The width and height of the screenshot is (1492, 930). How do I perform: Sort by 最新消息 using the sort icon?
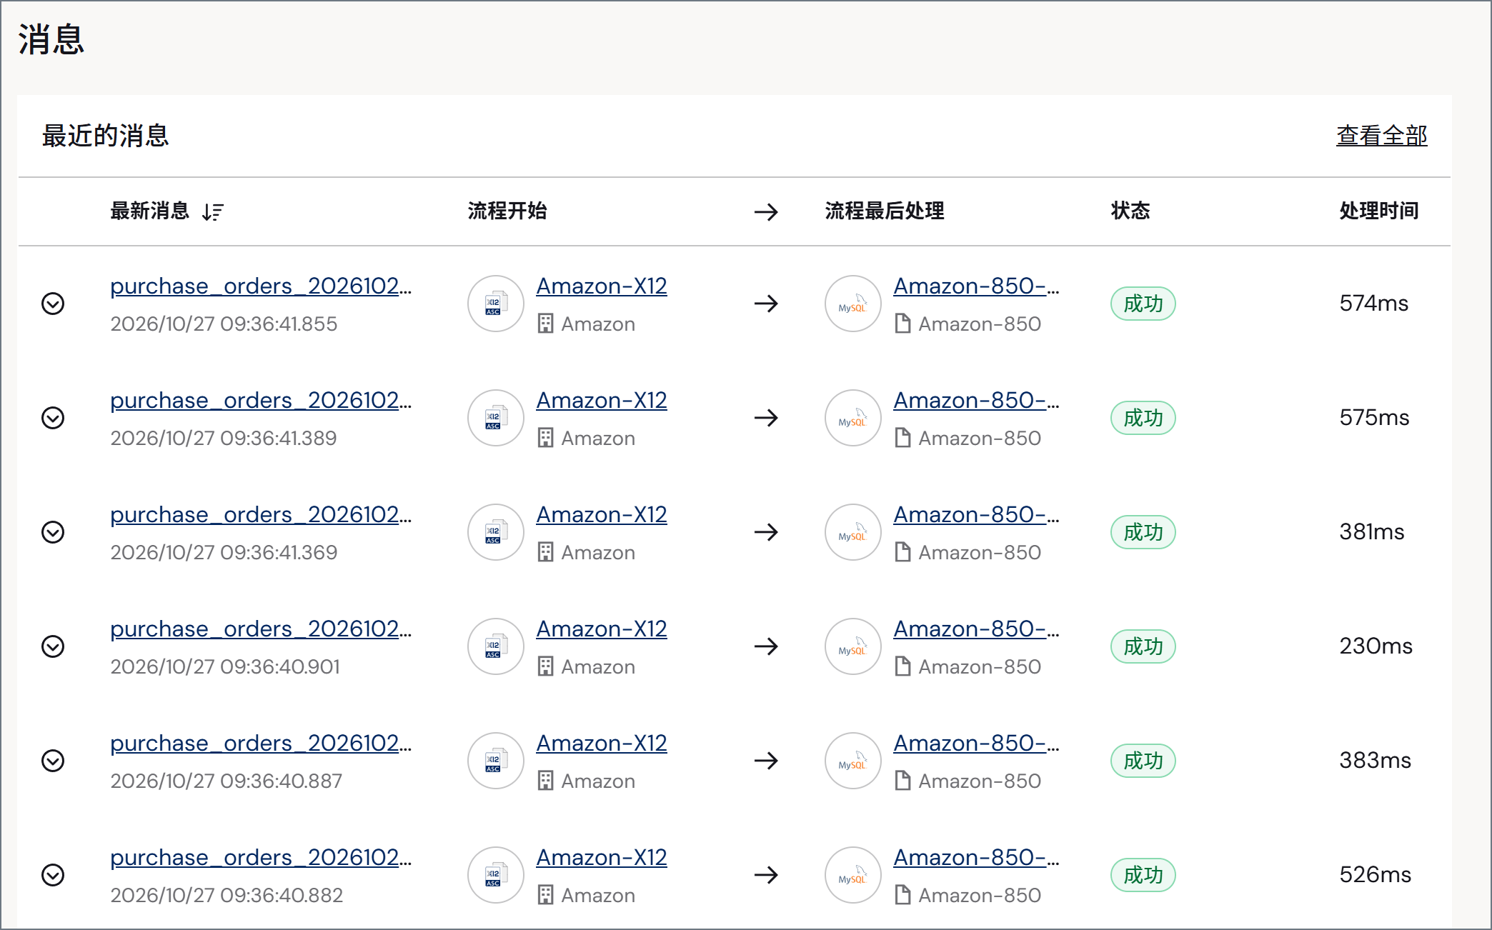[x=213, y=211]
